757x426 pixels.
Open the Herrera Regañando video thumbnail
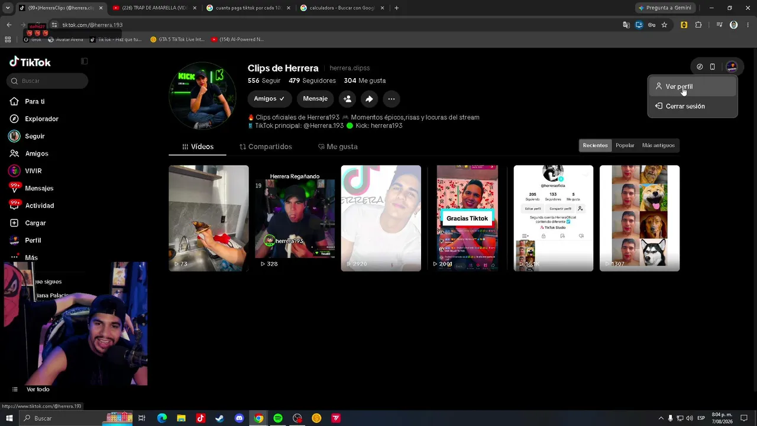coord(295,218)
